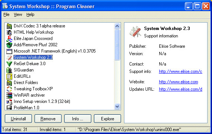Maximize the Program Cleaner window
The width and height of the screenshot is (212, 134).
[197, 6]
